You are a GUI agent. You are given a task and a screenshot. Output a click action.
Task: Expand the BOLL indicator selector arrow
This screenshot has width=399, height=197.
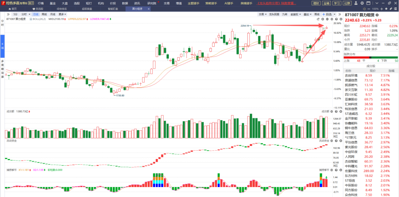coord(31,19)
